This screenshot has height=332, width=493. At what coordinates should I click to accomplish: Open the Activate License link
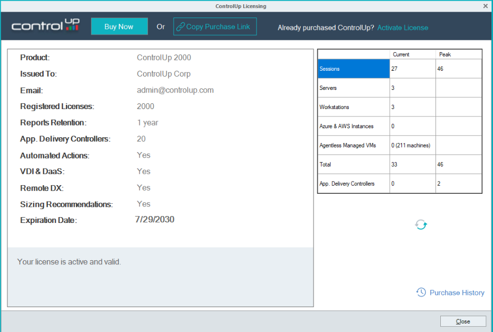click(x=402, y=27)
